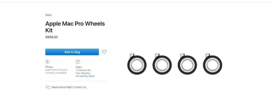The image size is (274, 109).
Task: Follow the Contact us link
Action: 79,87
